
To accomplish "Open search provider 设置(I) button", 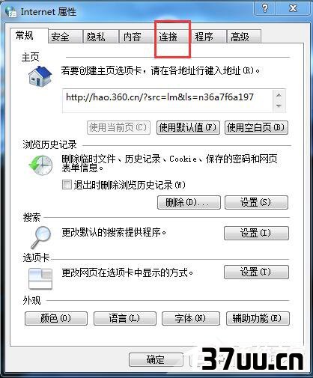I will 256,234.
